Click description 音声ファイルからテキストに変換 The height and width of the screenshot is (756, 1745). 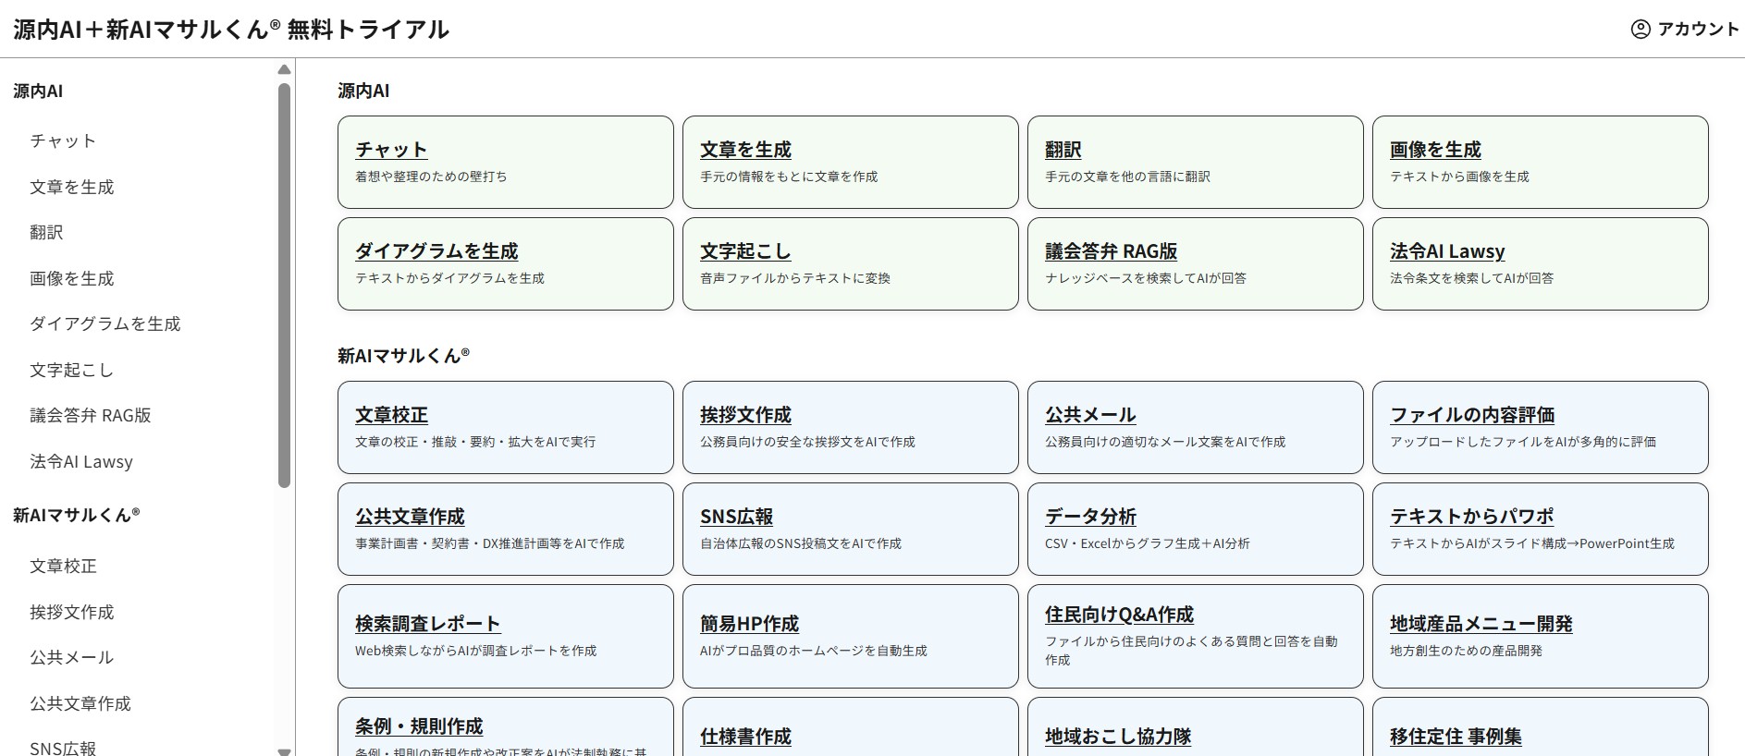[795, 278]
